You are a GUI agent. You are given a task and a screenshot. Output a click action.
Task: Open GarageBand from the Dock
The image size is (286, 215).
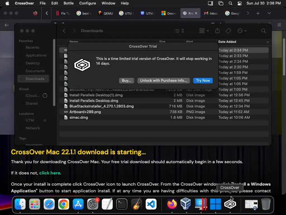tap(136, 204)
